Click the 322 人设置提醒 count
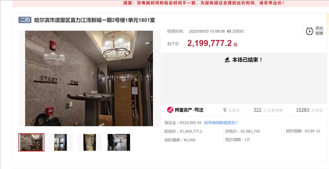Image resolution: width=329 pixels, height=169 pixels. (268, 110)
